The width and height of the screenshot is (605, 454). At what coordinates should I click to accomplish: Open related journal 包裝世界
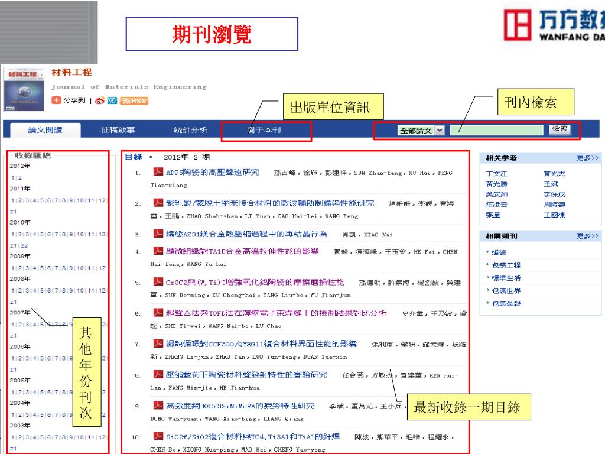pyautogui.click(x=506, y=291)
